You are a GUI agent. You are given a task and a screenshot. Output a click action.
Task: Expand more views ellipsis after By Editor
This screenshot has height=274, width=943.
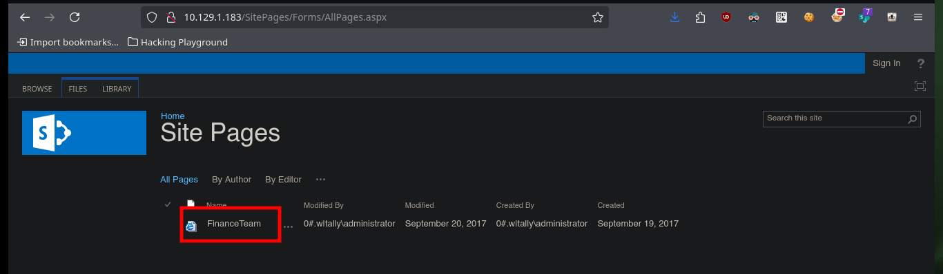coord(320,179)
